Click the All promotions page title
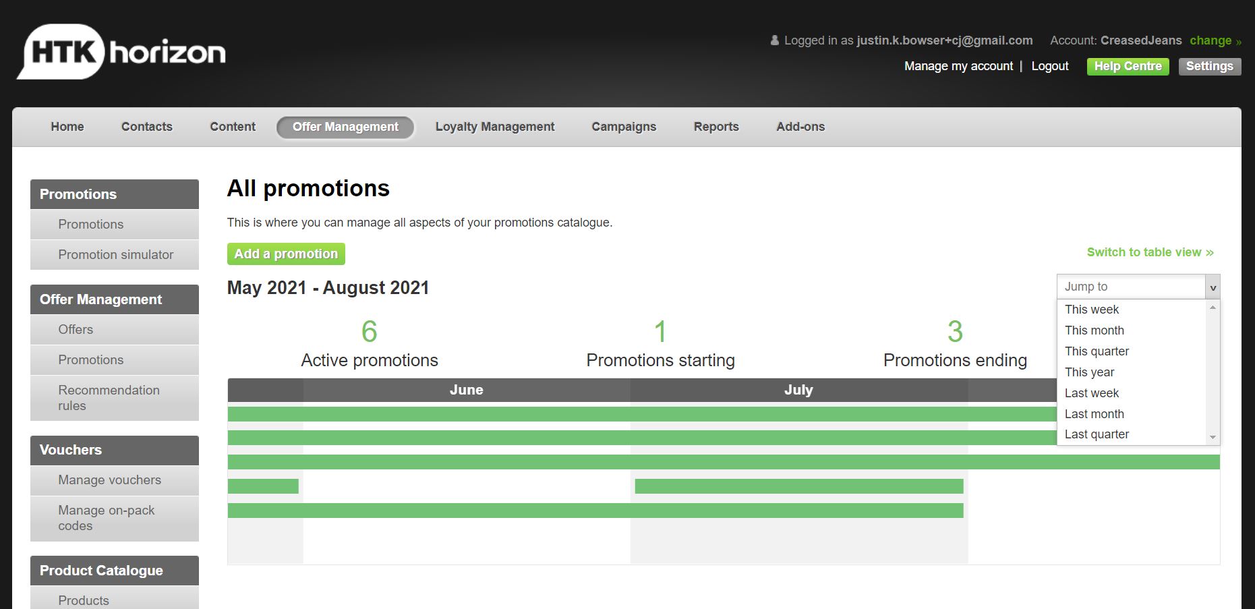This screenshot has height=609, width=1255. click(x=308, y=188)
